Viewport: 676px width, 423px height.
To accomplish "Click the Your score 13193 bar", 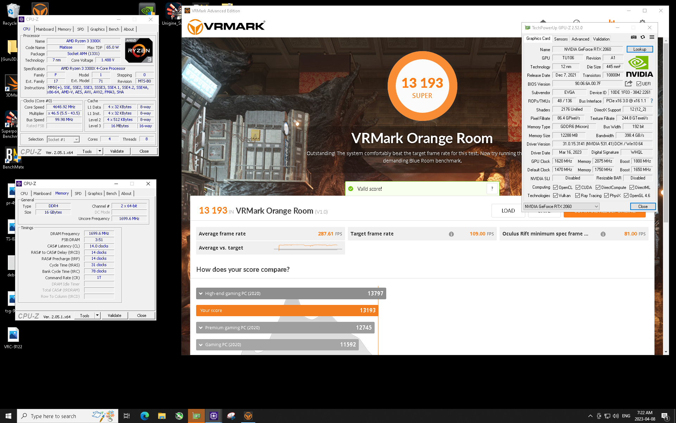I will 287,311.
